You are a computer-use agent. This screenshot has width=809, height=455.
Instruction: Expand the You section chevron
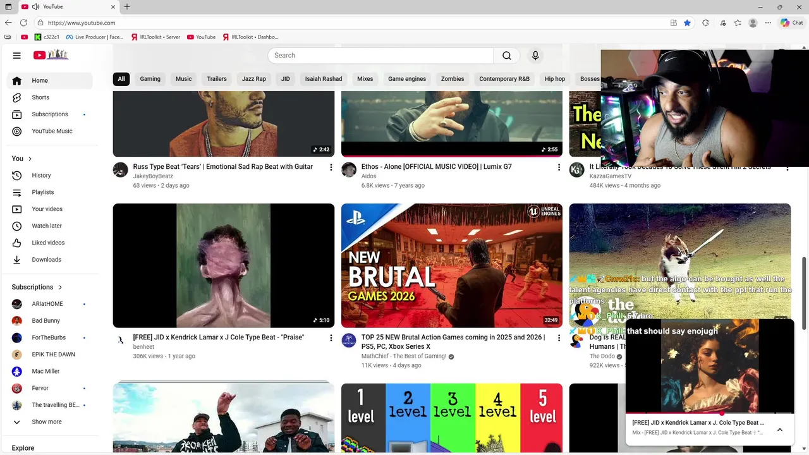click(x=30, y=159)
